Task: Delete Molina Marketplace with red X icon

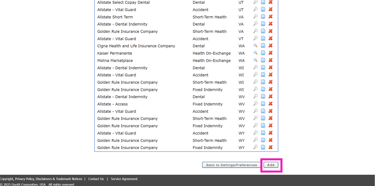Action: point(270,60)
